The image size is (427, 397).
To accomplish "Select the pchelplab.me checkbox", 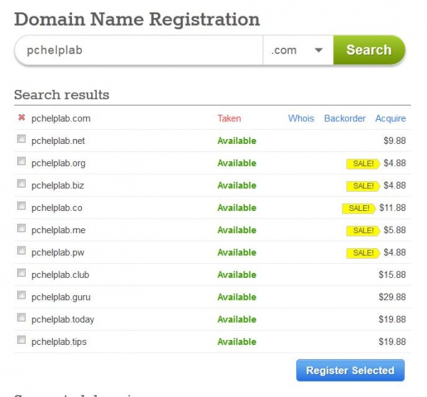I will [21, 230].
